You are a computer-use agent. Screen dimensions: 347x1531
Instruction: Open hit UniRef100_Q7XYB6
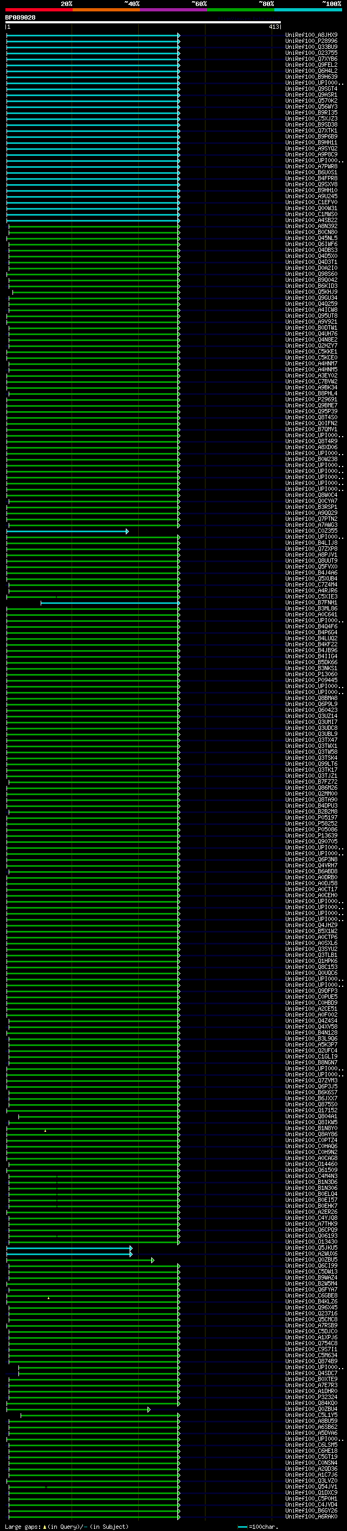pyautogui.click(x=311, y=59)
